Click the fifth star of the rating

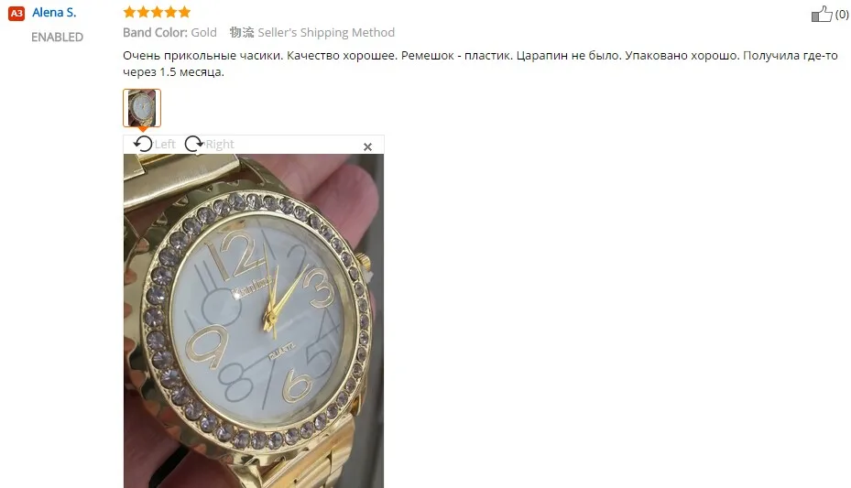pos(184,12)
